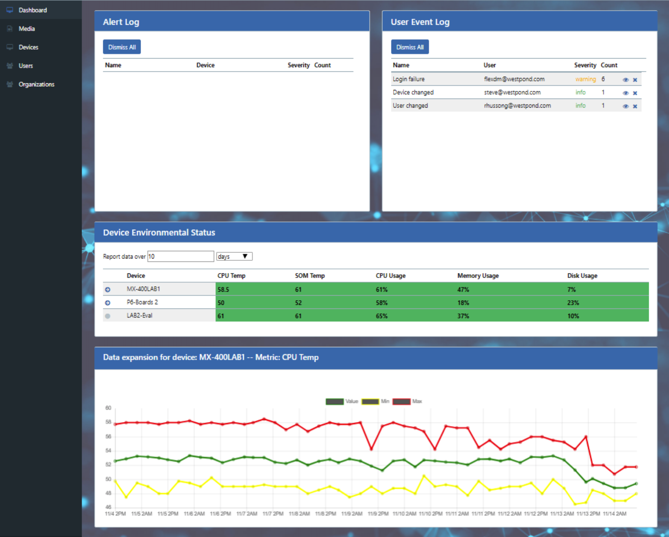Viewport: 669px width, 537px height.
Task: Dismiss all alerts in Alert Log
Action: pos(122,47)
